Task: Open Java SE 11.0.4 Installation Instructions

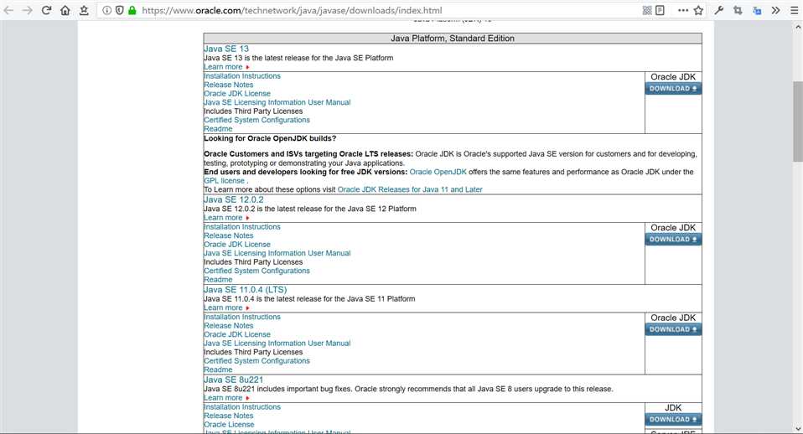Action: pyautogui.click(x=242, y=317)
